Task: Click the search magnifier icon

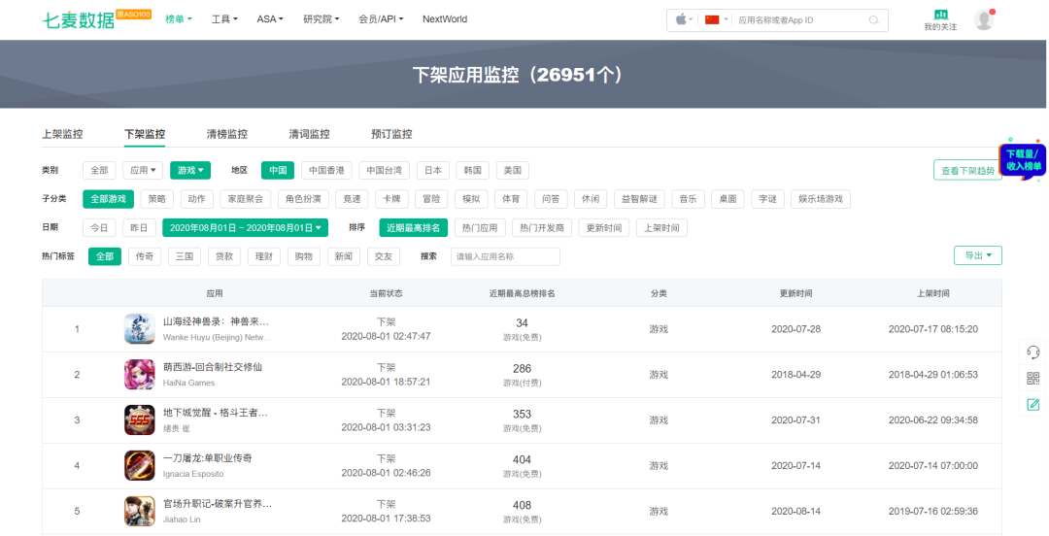Action: tap(874, 19)
